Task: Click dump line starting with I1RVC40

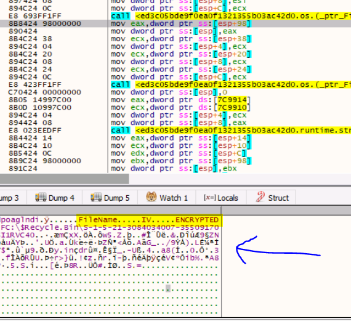Action: point(110,235)
